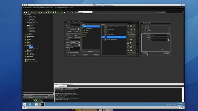This screenshot has width=198, height=111.
Task: Open Internet Explorer from the taskbar
Action: [30, 104]
